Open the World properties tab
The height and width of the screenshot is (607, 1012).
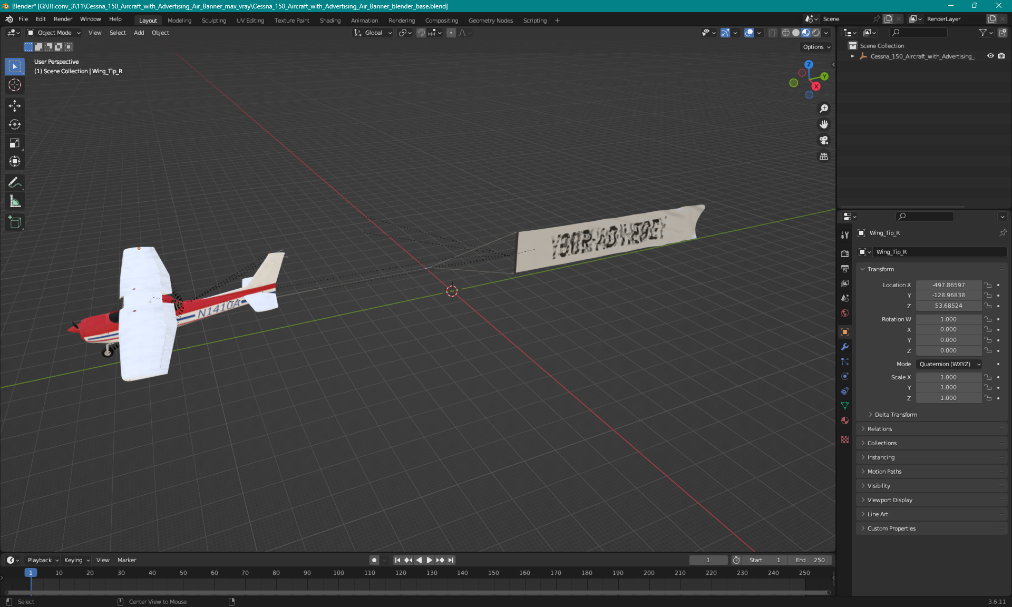(x=845, y=313)
